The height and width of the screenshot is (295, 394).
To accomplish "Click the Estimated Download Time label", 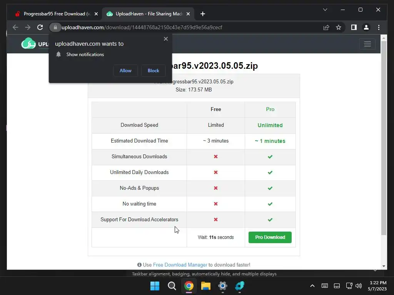I will (139, 141).
